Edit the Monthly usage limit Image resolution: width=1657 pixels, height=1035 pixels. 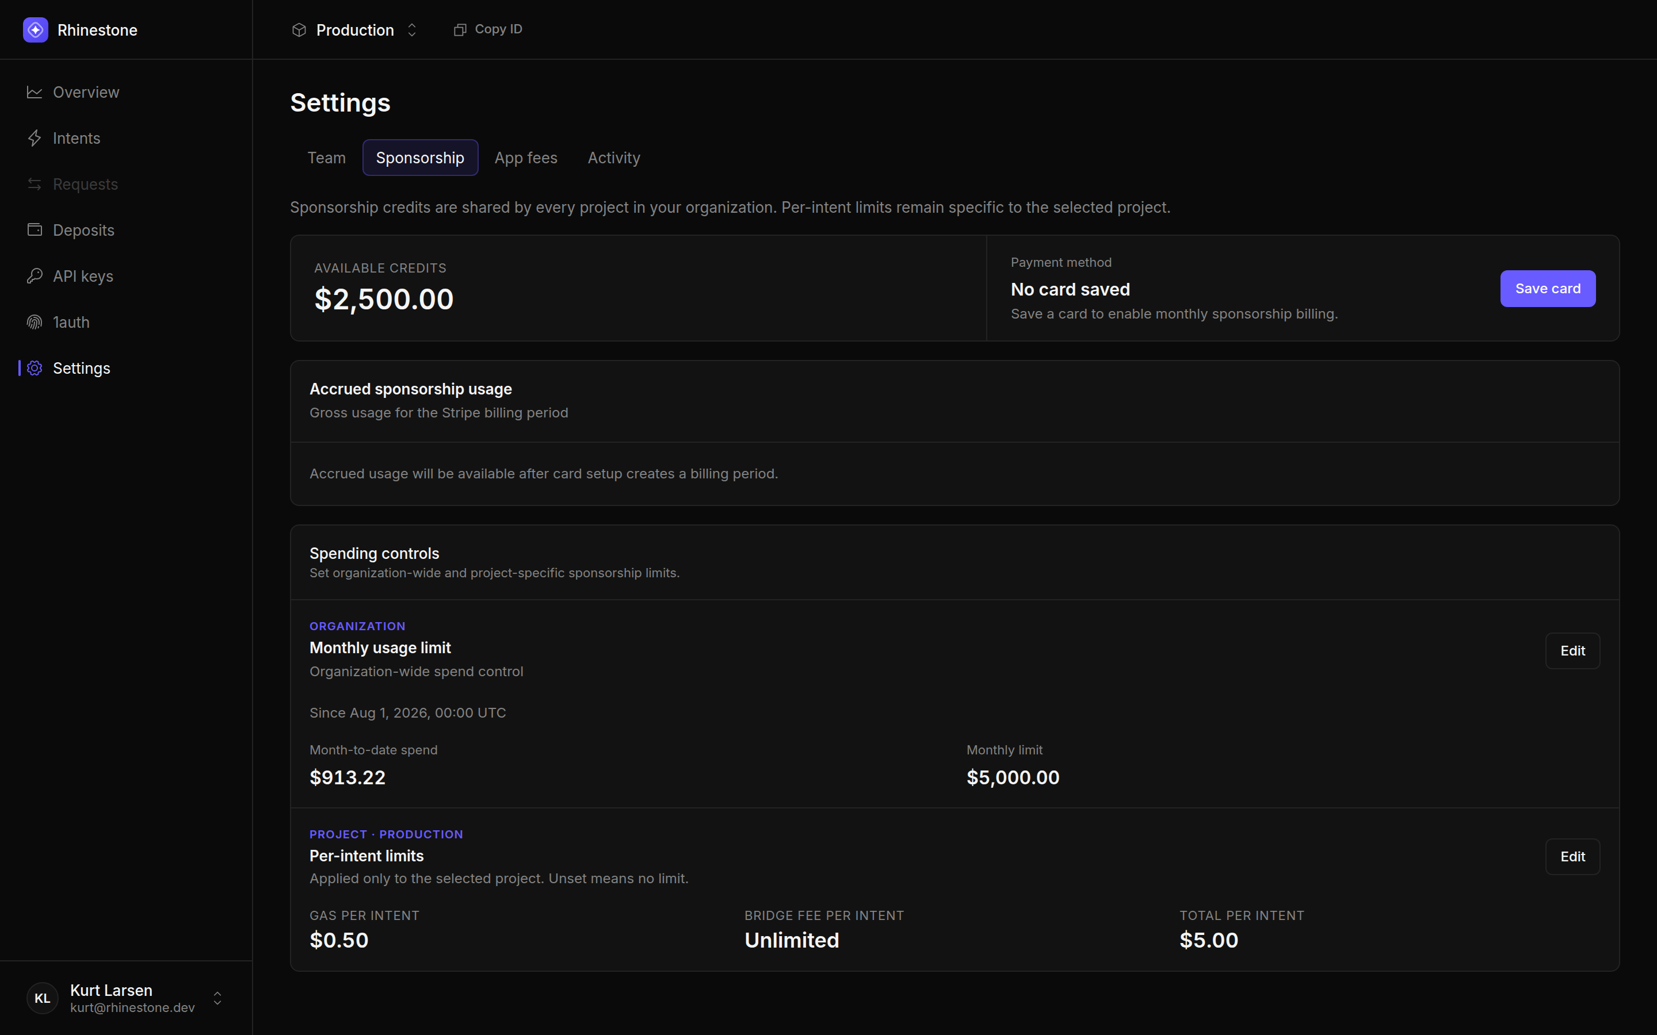tap(1572, 651)
